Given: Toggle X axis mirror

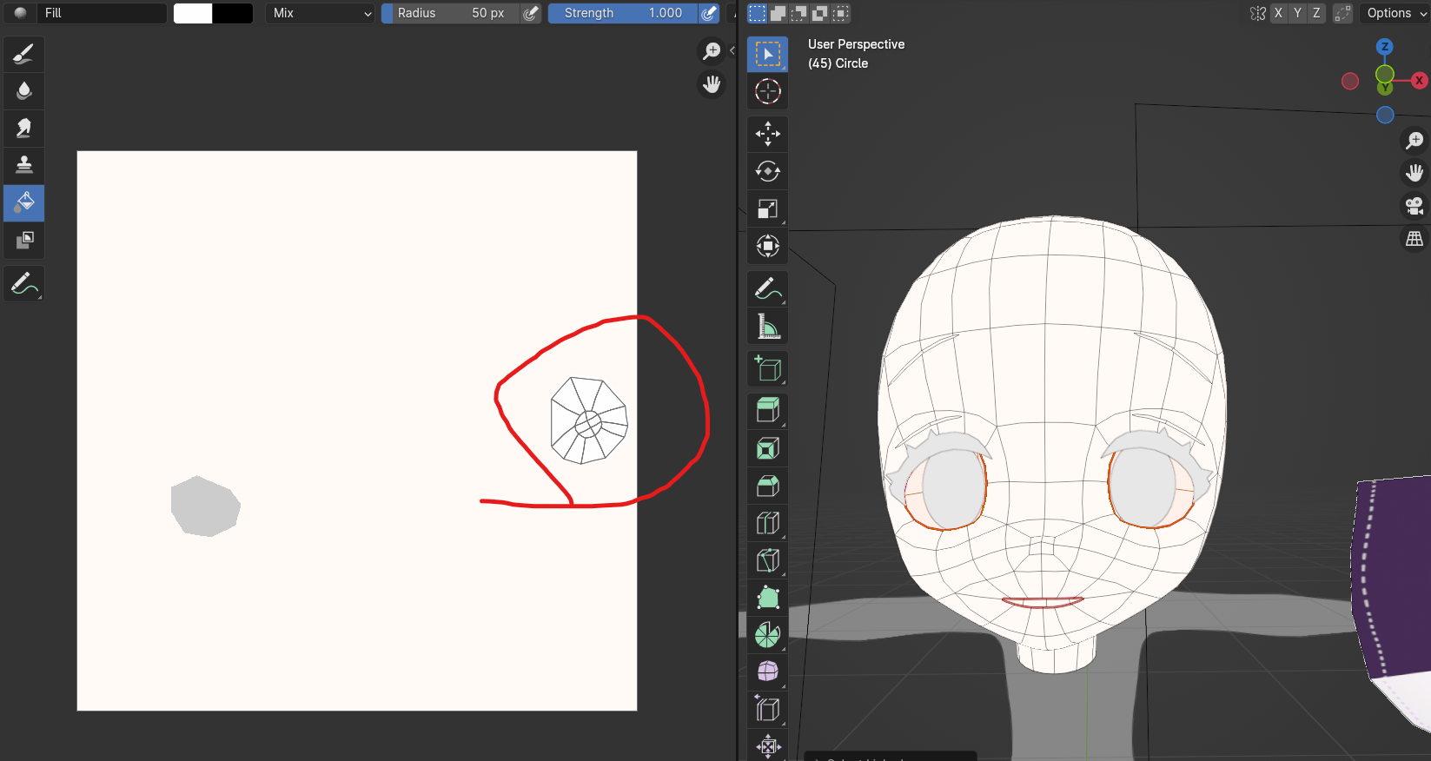Looking at the screenshot, I should [1278, 13].
